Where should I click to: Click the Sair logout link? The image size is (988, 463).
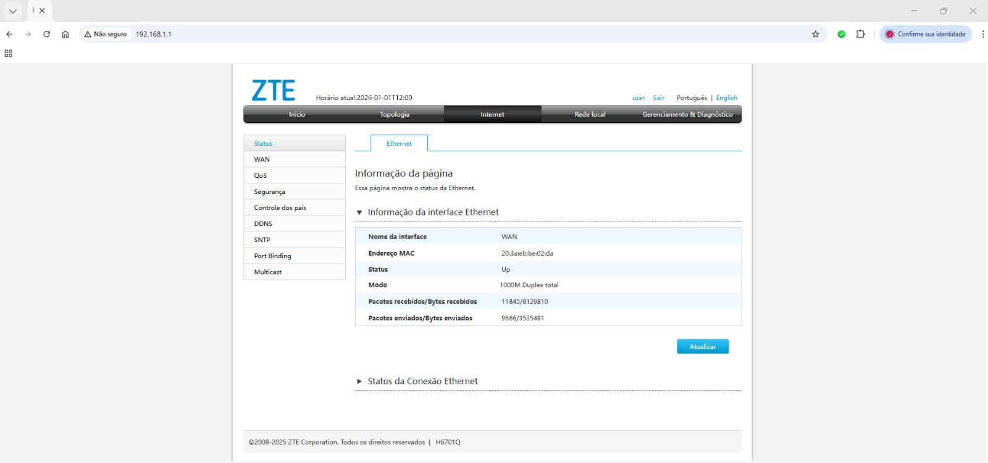[x=658, y=98]
